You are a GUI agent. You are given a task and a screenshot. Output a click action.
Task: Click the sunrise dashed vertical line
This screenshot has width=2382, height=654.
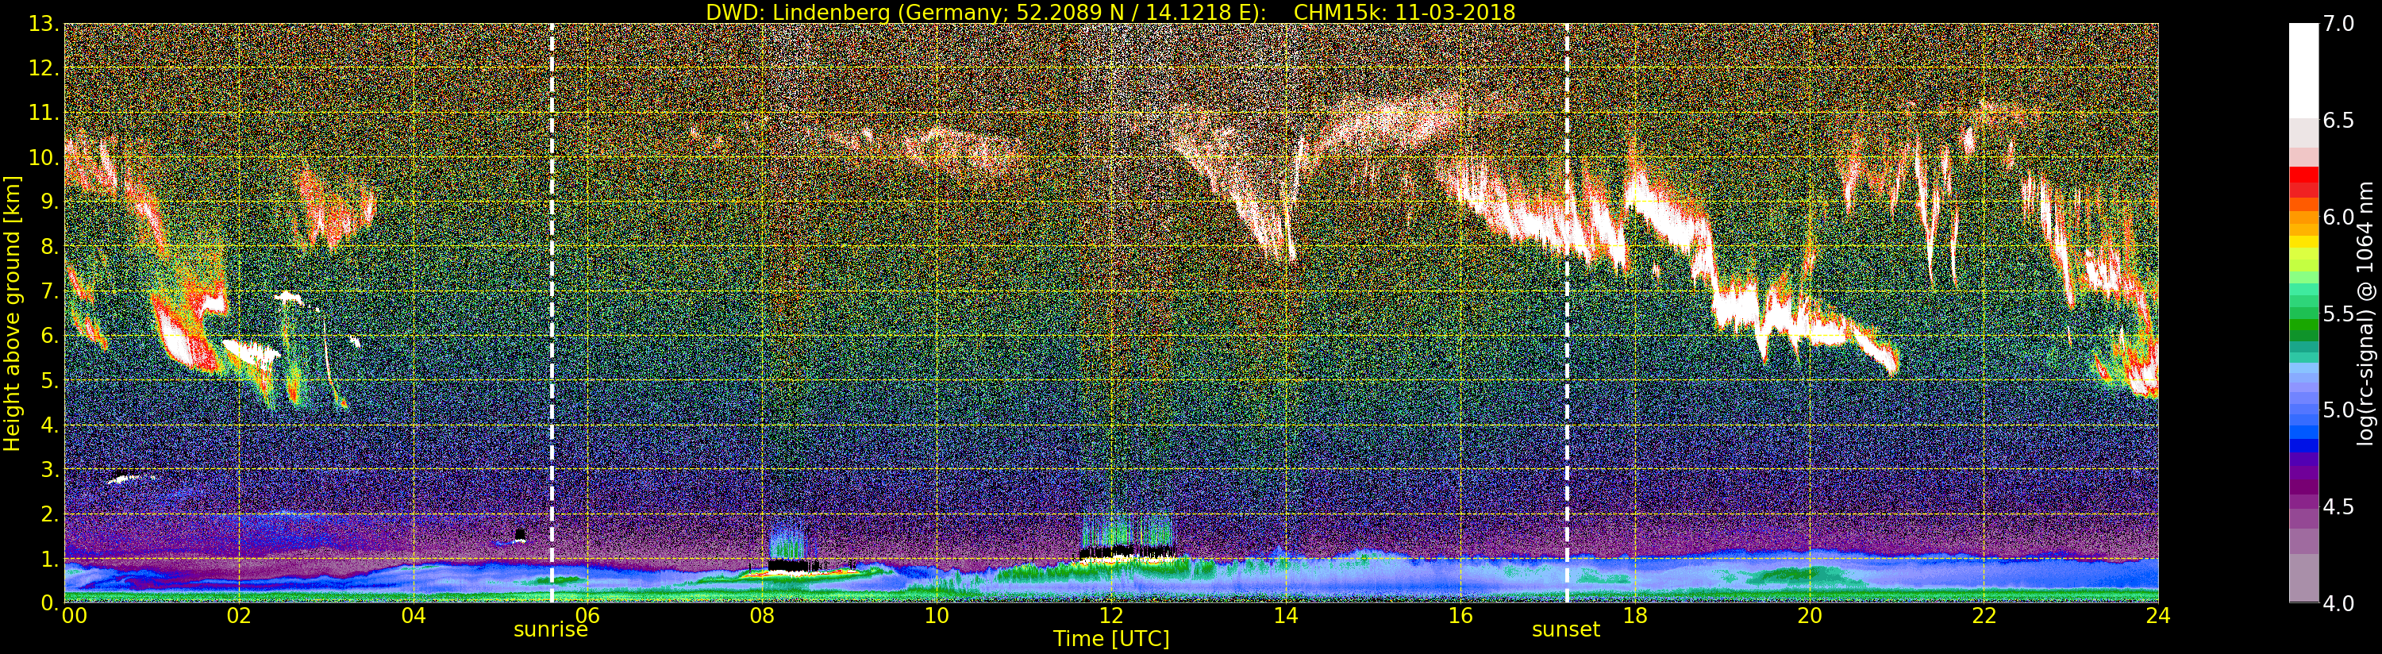pyautogui.click(x=552, y=314)
